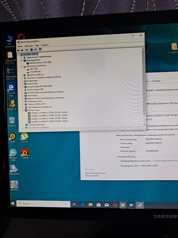Launch µTorrent from the desktop
Viewport: 178px width, 238px height.
pos(24,137)
